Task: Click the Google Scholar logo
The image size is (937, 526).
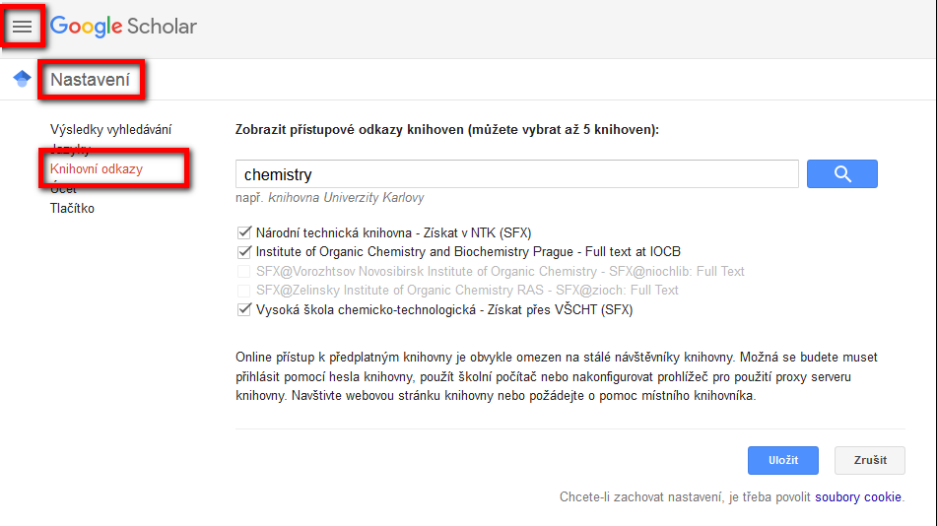Action: pos(123,27)
